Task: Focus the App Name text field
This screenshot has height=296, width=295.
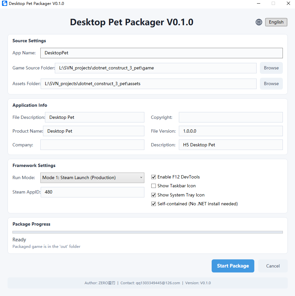Action: click(161, 53)
